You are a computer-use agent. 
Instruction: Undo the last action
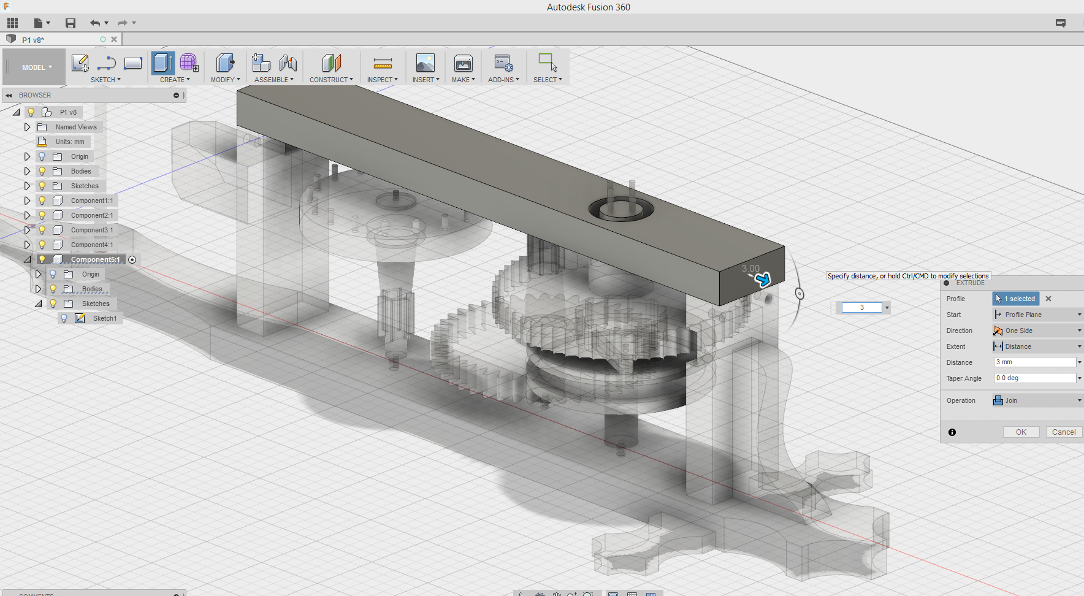pos(95,23)
